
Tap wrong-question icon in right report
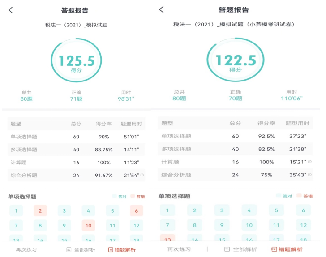coord(274,249)
